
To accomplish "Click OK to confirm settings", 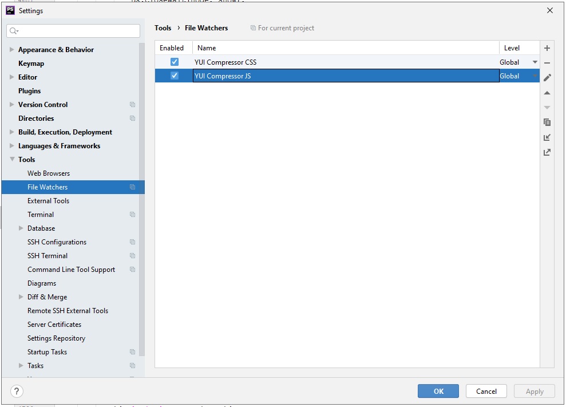I will (438, 391).
